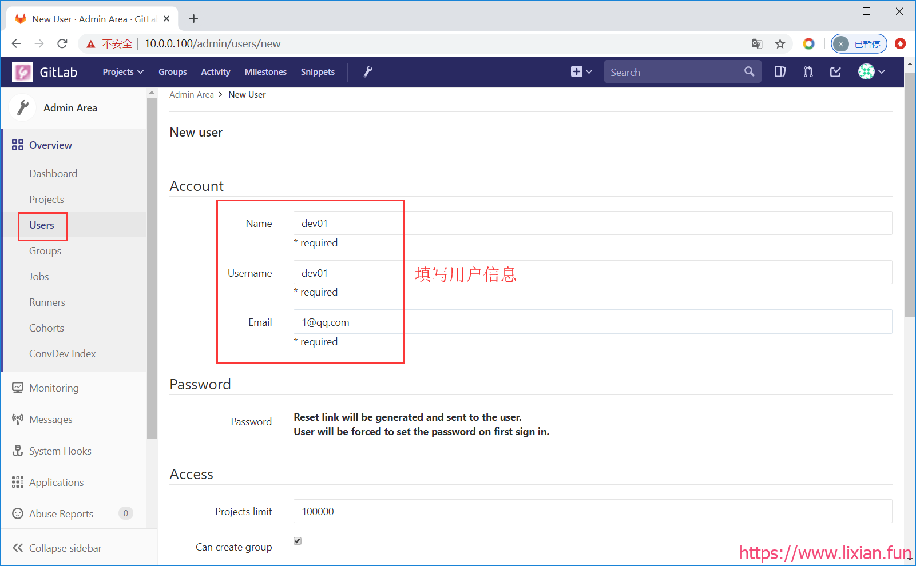Click the GitLab logo icon
Screen dimensions: 916x566
(x=23, y=72)
